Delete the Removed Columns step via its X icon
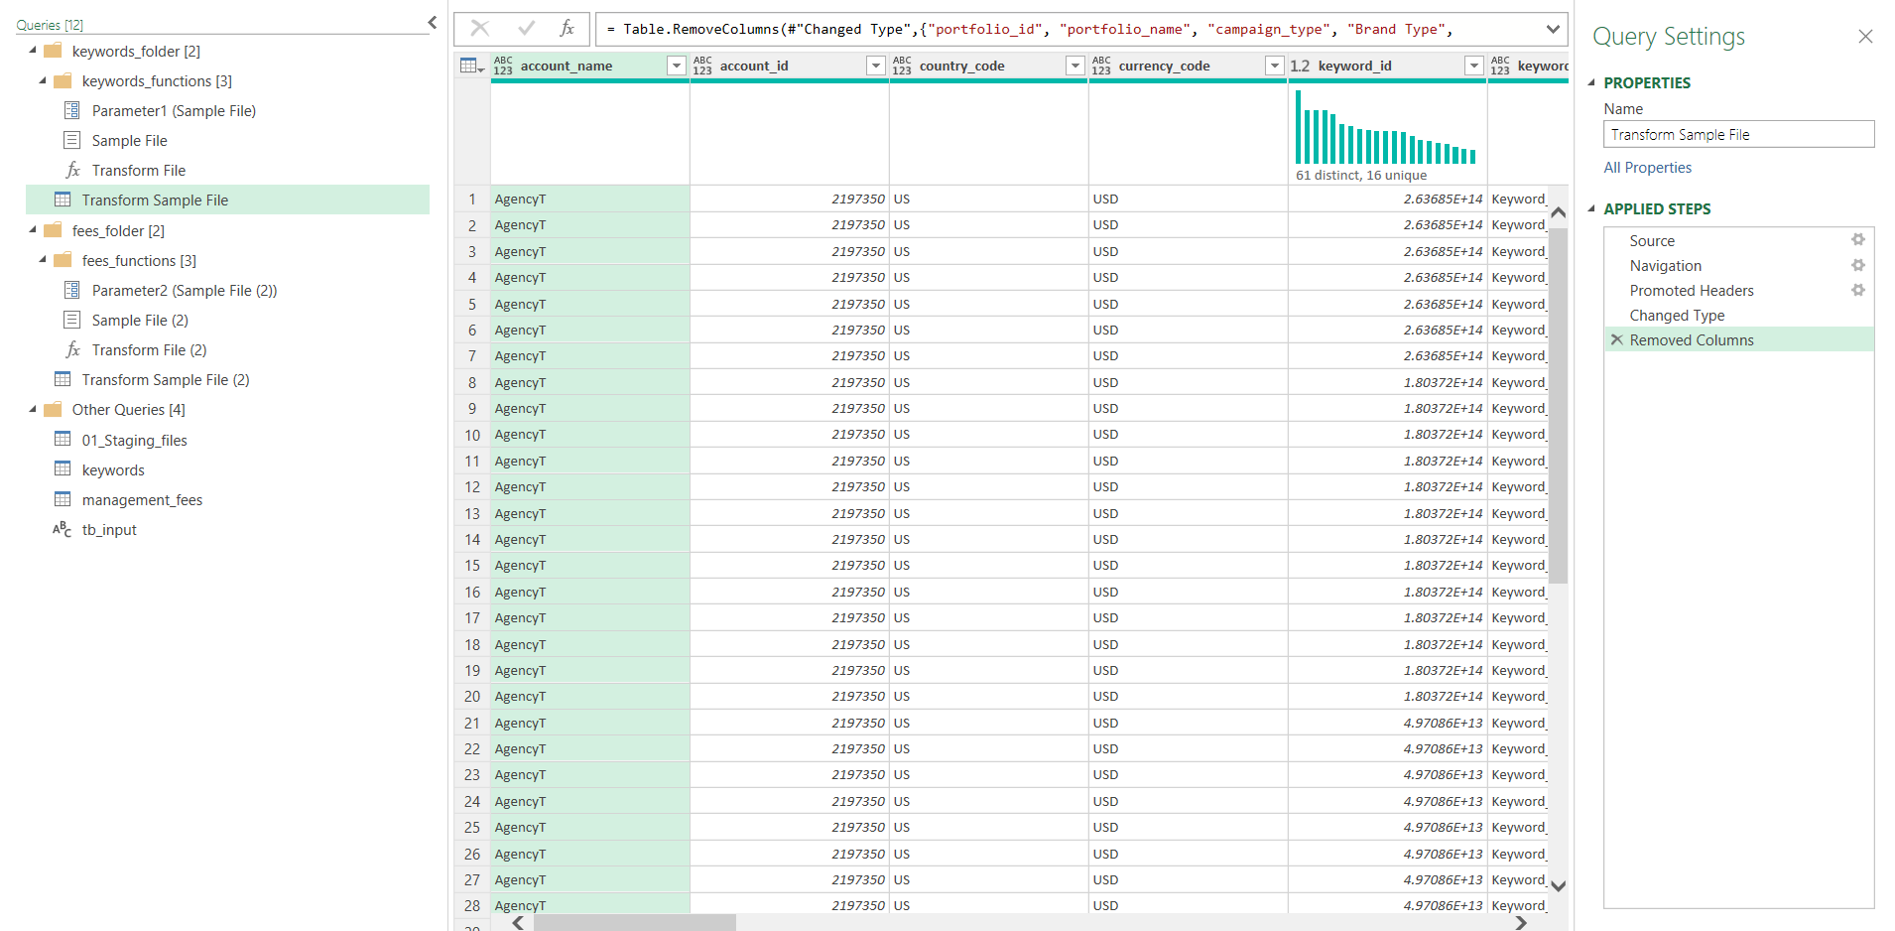Image resolution: width=1895 pixels, height=931 pixels. click(x=1617, y=339)
